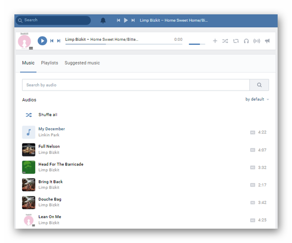Switch to the Playlists tab

coord(49,63)
